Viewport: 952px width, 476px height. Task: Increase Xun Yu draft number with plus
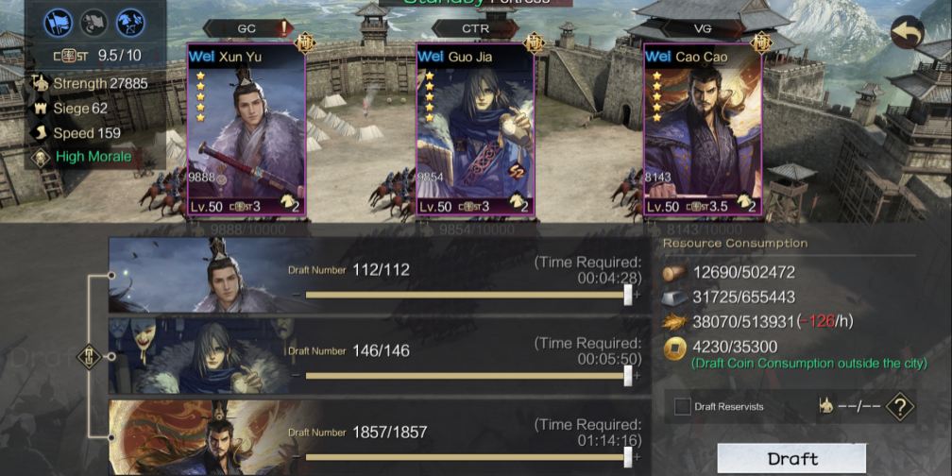click(637, 295)
